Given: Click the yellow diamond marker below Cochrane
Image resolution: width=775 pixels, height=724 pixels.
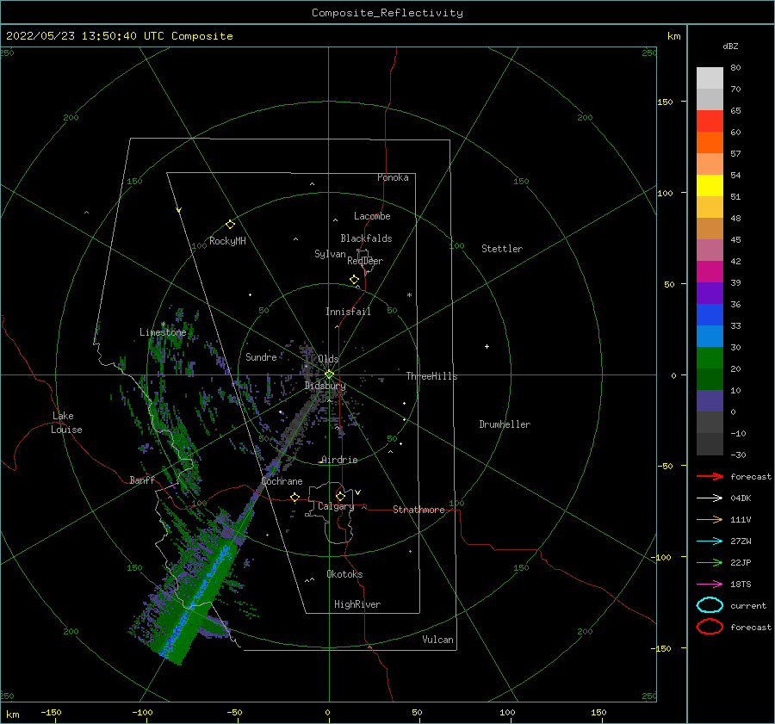Looking at the screenshot, I should click(295, 497).
